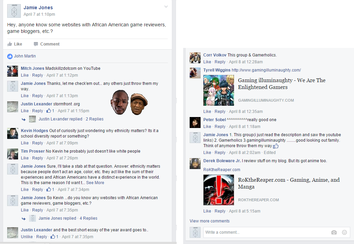Open John Martin in the likes list
Viewport: 354px width, 244px height.
pos(25,56)
